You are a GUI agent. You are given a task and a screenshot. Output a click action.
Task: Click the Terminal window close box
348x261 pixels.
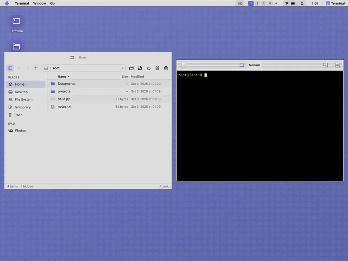coord(184,65)
